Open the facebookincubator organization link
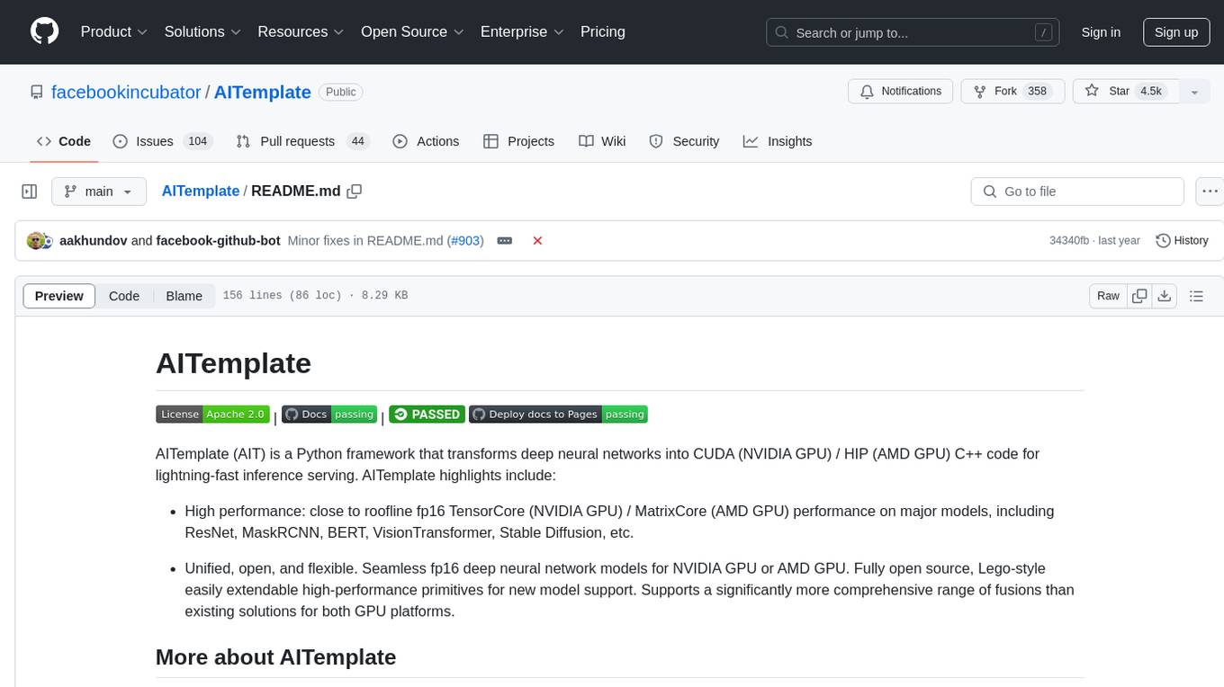Image resolution: width=1224 pixels, height=687 pixels. coord(126,92)
